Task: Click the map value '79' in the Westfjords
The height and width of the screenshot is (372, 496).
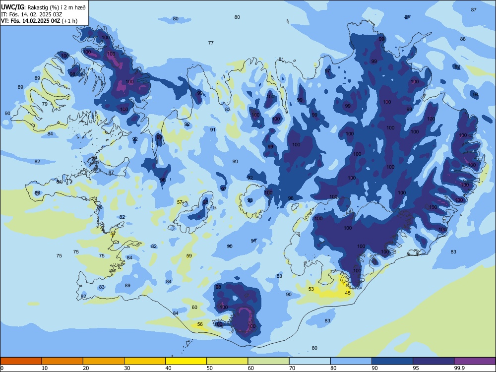Action: 45,104
